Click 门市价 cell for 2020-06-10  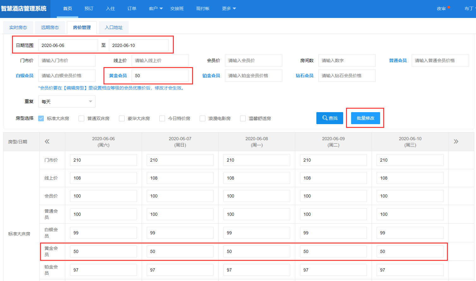click(410, 160)
